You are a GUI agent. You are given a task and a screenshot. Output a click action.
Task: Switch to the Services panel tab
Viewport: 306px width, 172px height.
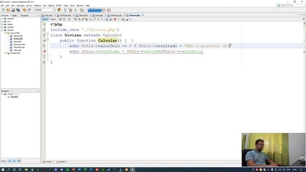tap(25, 15)
